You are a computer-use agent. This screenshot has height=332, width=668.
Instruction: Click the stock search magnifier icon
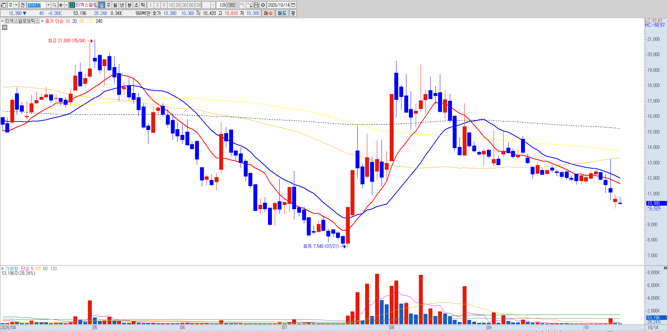[x=54, y=5]
